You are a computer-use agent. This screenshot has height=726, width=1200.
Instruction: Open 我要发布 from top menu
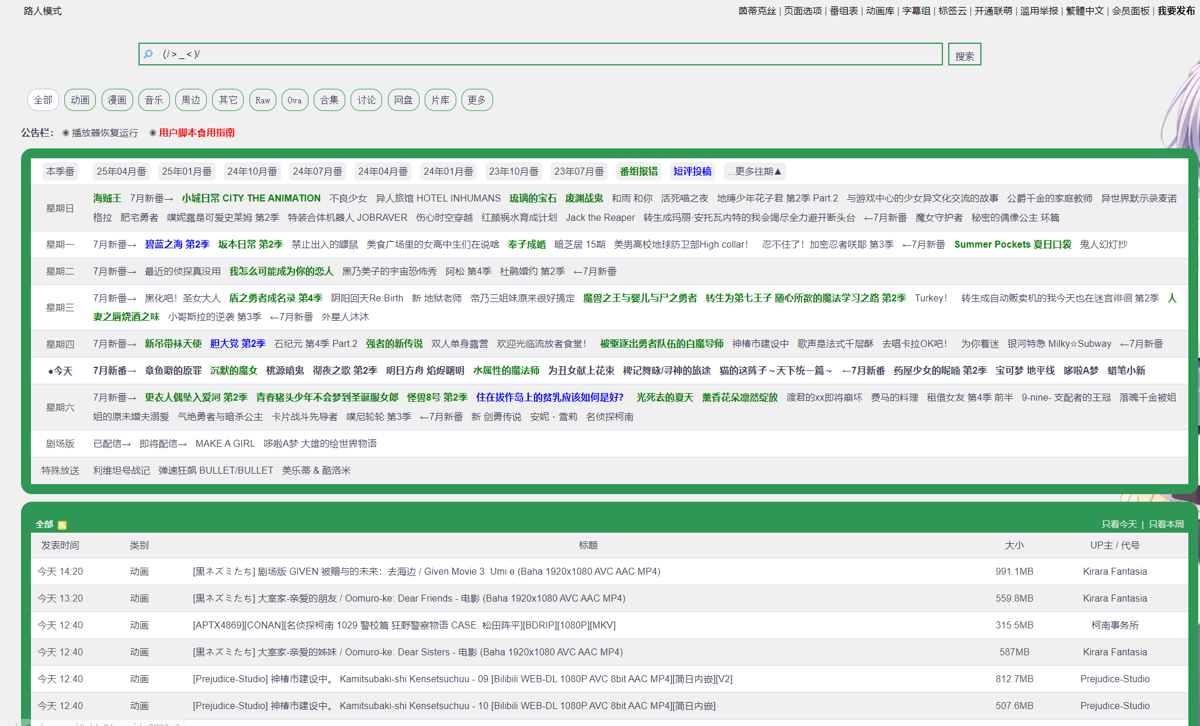click(1175, 11)
